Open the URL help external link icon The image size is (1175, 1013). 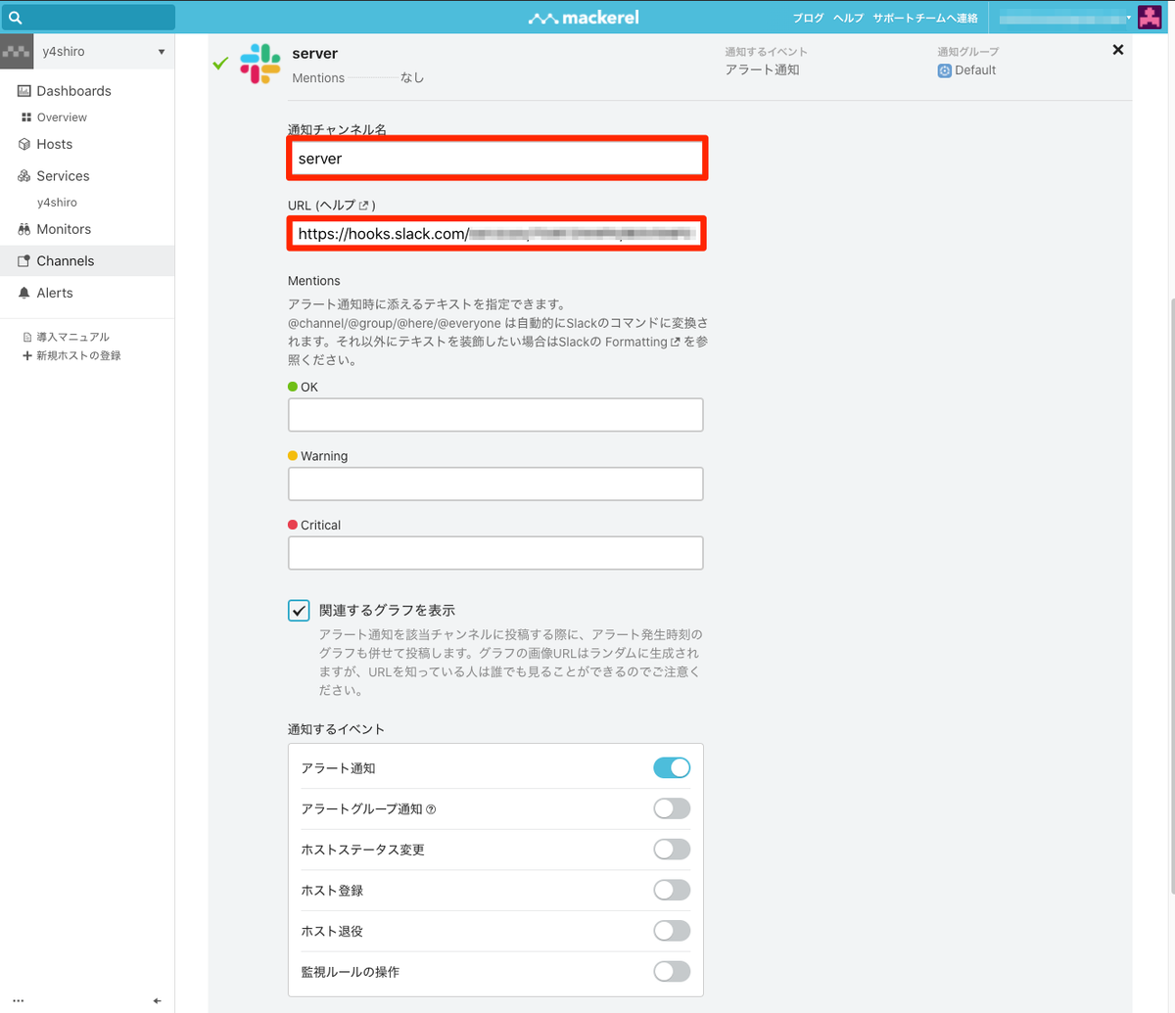pos(363,206)
